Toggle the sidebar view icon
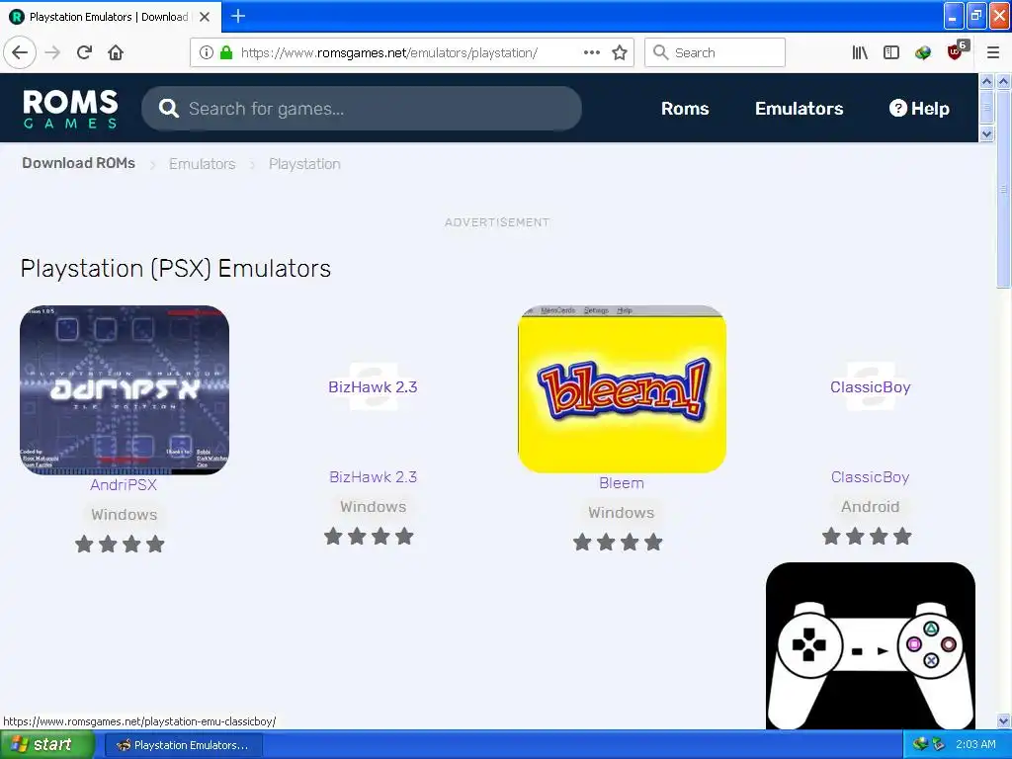 point(891,52)
